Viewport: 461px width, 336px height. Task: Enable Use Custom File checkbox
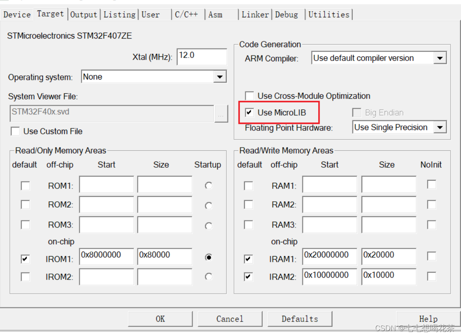pos(15,131)
